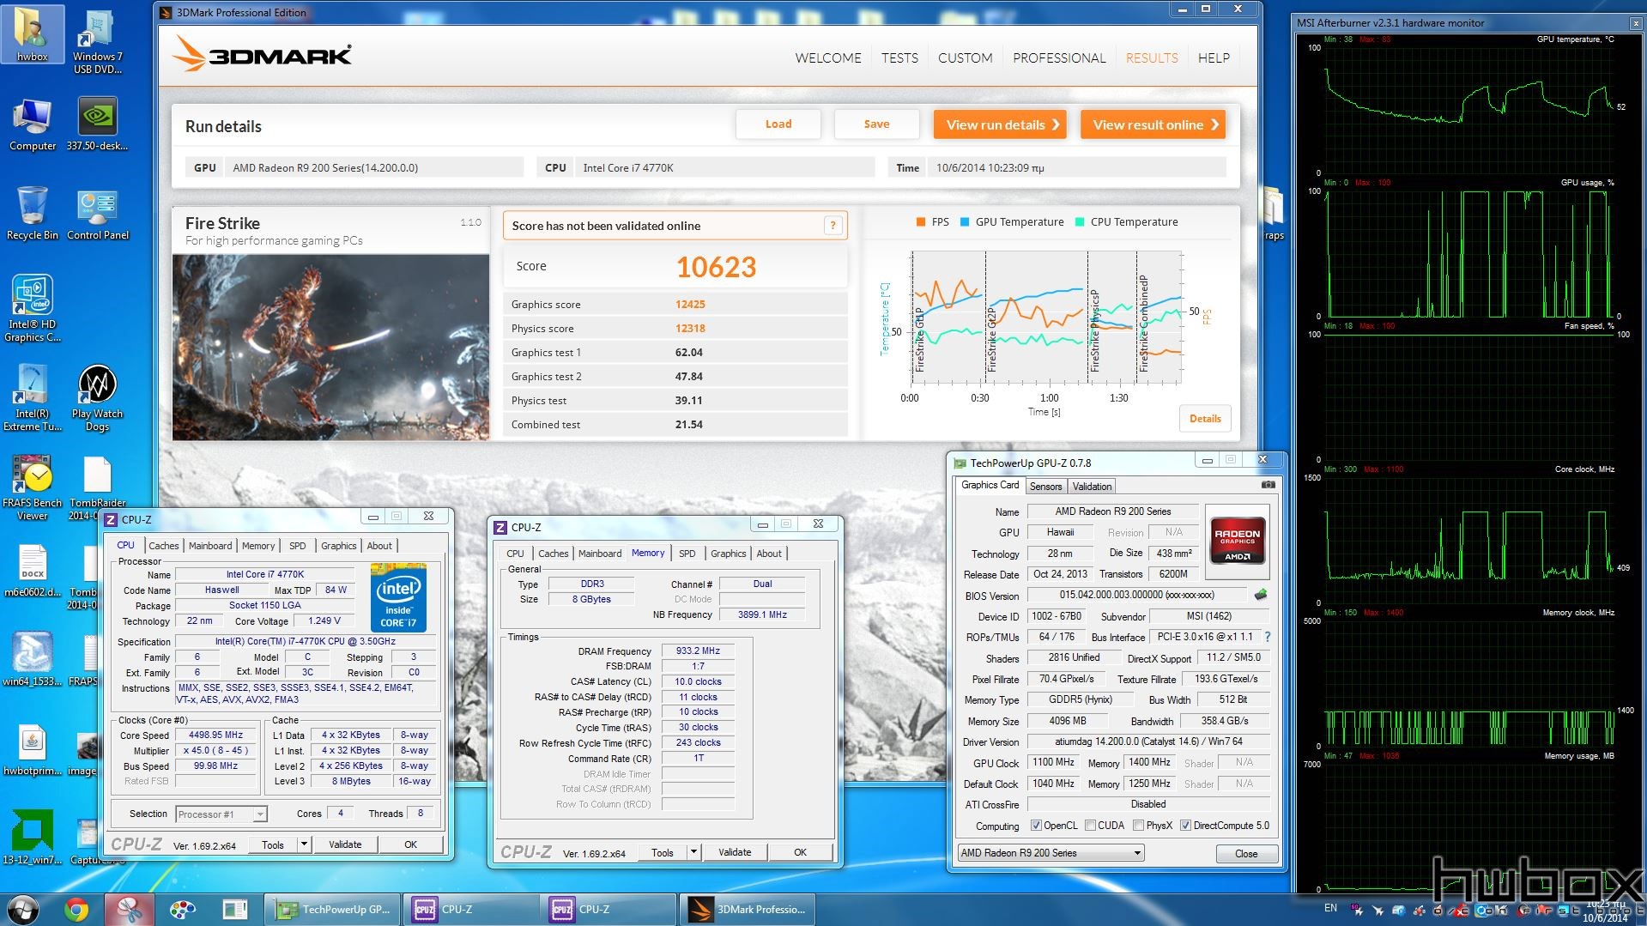The height and width of the screenshot is (926, 1647).
Task: Open the AMD Radeon R9 200 Series GPU selector dropdown
Action: [x=1051, y=853]
